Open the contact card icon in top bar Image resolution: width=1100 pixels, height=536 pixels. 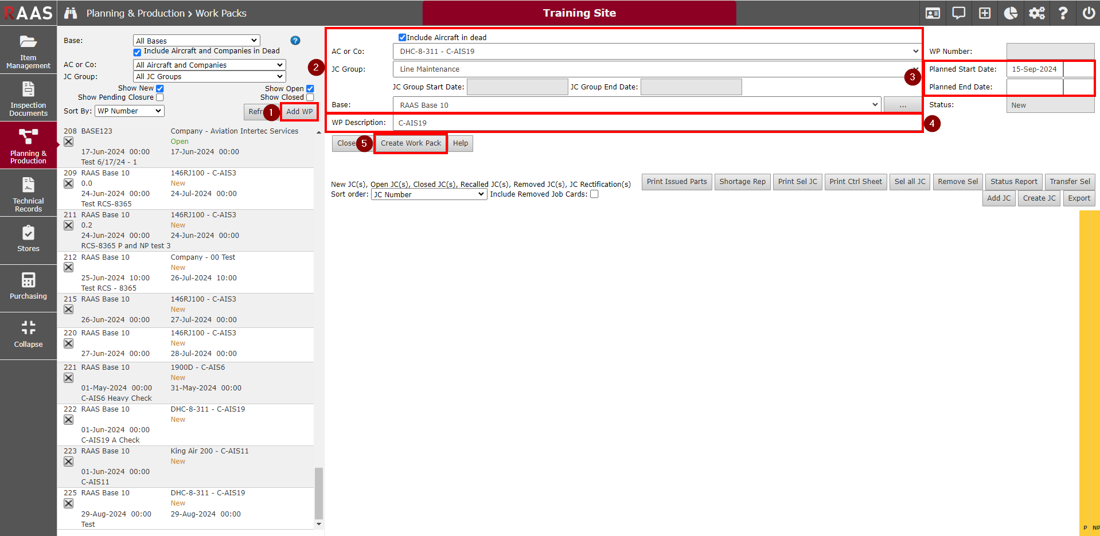click(x=933, y=13)
